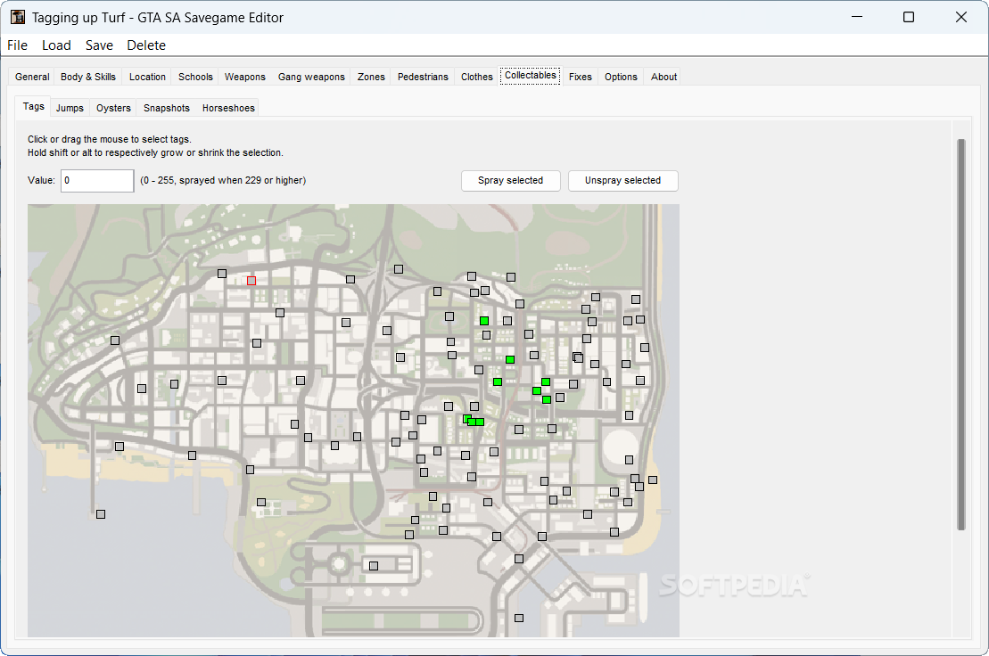
Task: Click the Spray selected button
Action: (x=510, y=180)
